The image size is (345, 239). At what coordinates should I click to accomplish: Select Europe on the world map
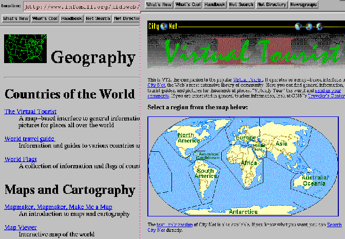(x=245, y=138)
